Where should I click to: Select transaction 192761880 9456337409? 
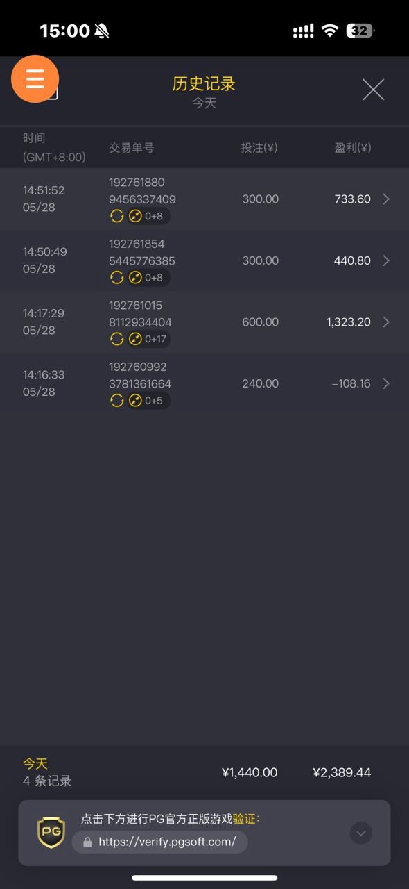[x=142, y=191]
